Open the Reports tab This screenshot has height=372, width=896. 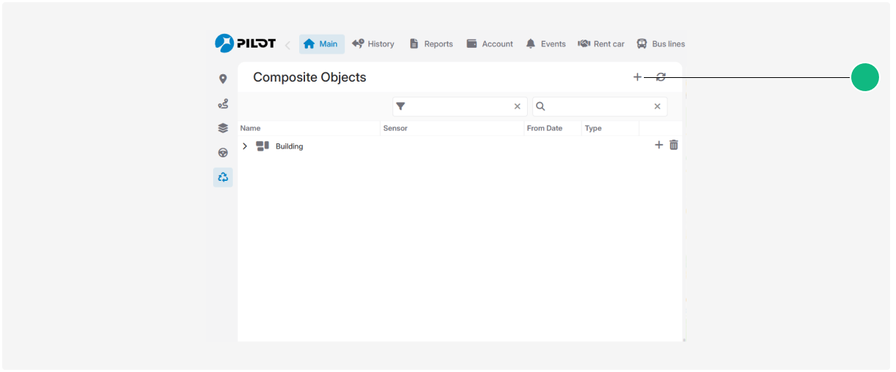(x=431, y=44)
